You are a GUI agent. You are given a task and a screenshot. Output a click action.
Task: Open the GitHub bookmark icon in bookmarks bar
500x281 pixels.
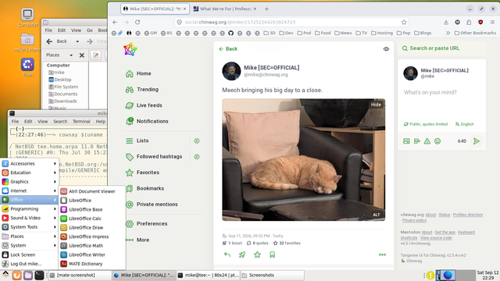tap(231, 33)
